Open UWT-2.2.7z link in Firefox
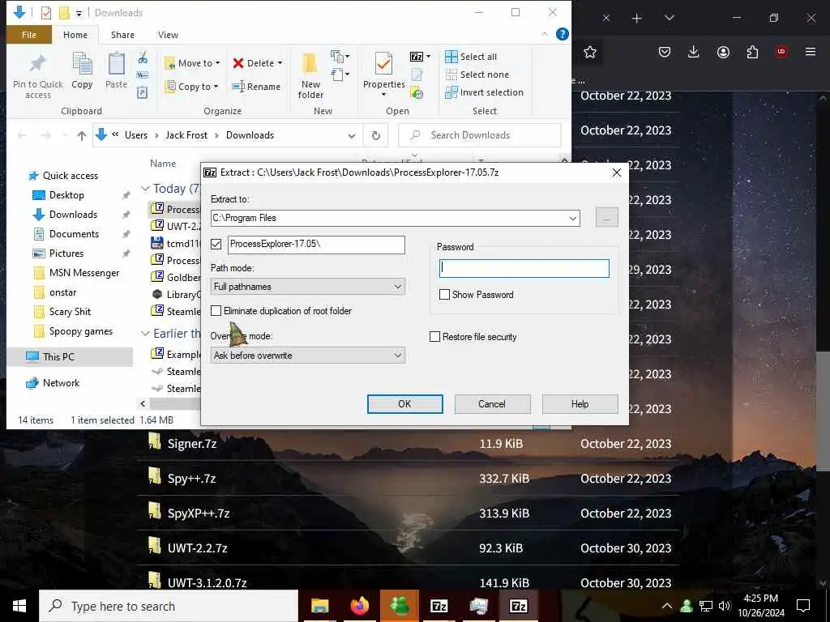 198,548
